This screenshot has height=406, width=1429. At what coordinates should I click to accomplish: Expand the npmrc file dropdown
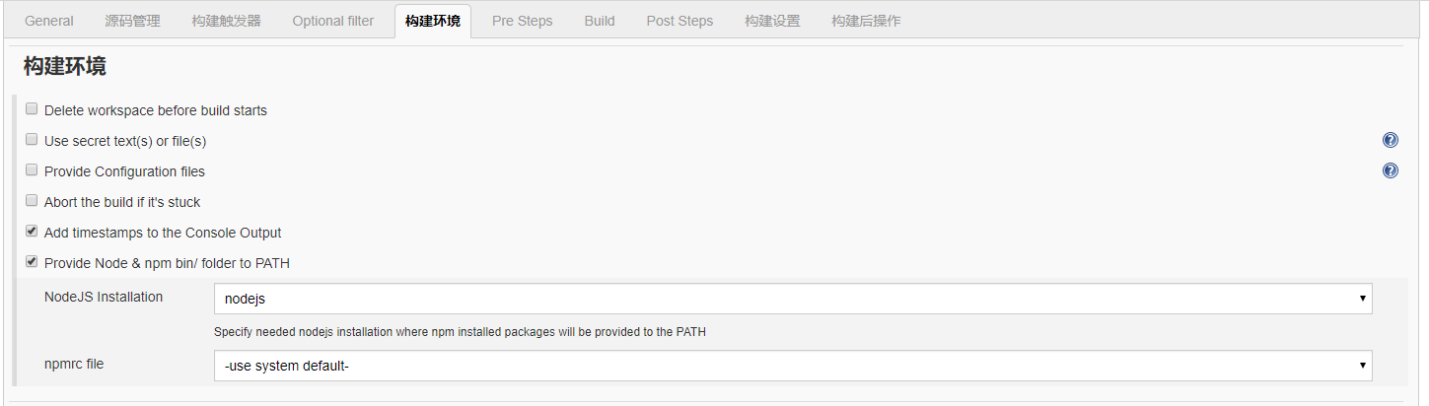pos(793,366)
